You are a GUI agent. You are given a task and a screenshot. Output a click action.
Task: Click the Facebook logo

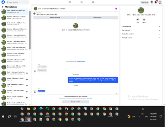[x=3, y=2]
